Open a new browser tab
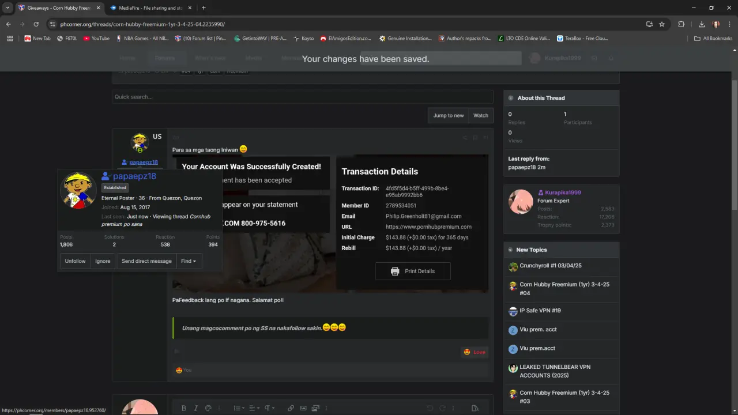Viewport: 738px width, 415px height. [x=204, y=8]
